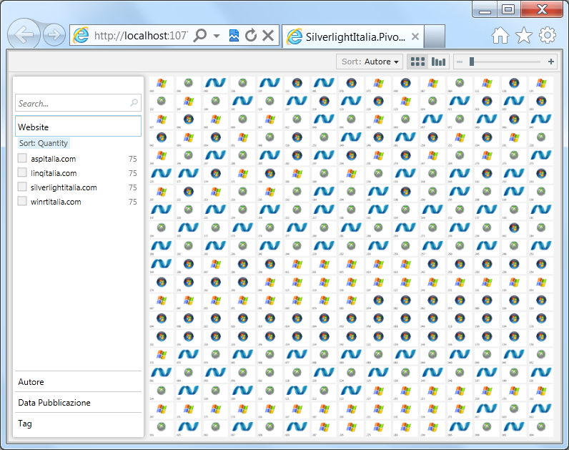Go forward with the browser Forward arrow

click(x=54, y=35)
